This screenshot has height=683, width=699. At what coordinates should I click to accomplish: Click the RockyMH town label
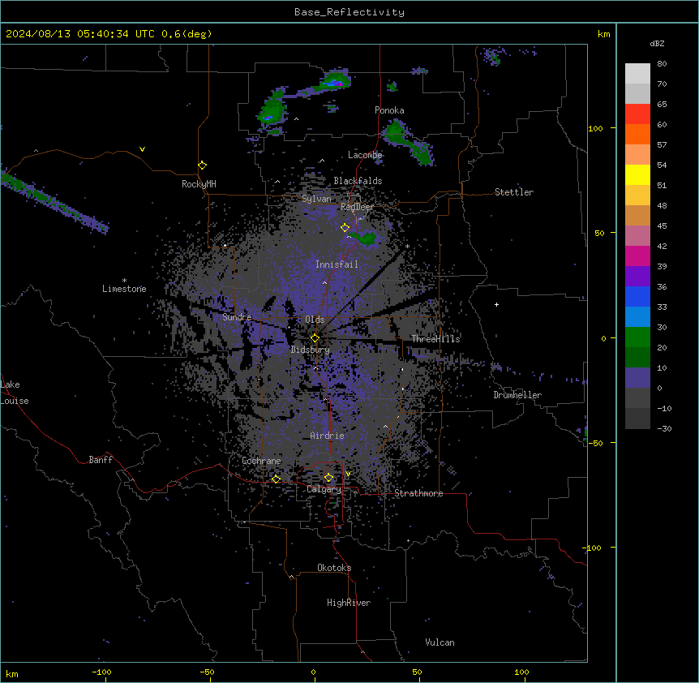199,184
